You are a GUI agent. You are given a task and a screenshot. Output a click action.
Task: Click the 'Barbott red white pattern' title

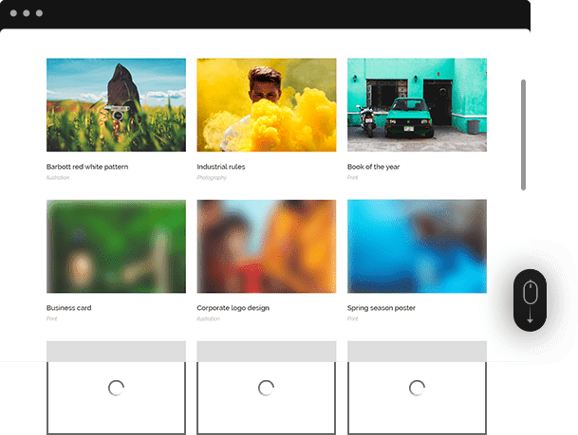pyautogui.click(x=87, y=167)
